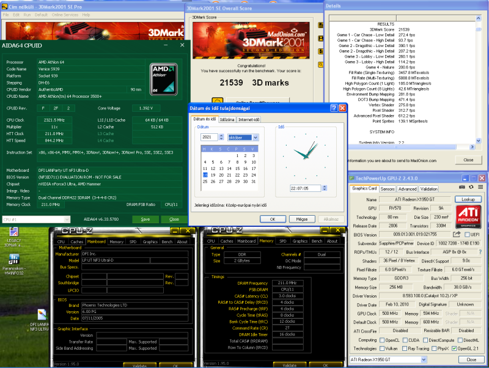Open the Parancsikon HWiNFO32 desktop shortcut
This screenshot has width=489, height=368.
pyautogui.click(x=13, y=265)
